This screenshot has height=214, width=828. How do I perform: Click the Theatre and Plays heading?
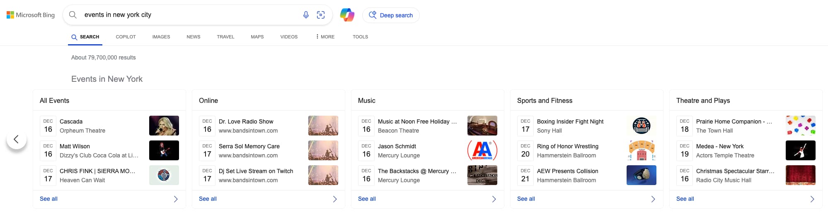703,100
